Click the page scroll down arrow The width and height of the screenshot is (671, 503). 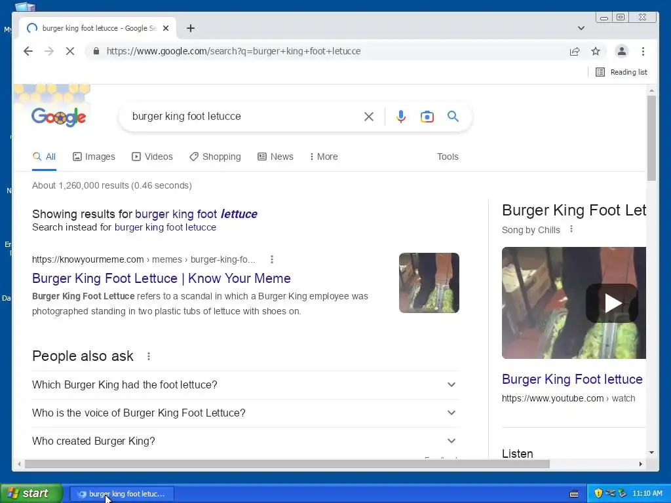pyautogui.click(x=651, y=453)
